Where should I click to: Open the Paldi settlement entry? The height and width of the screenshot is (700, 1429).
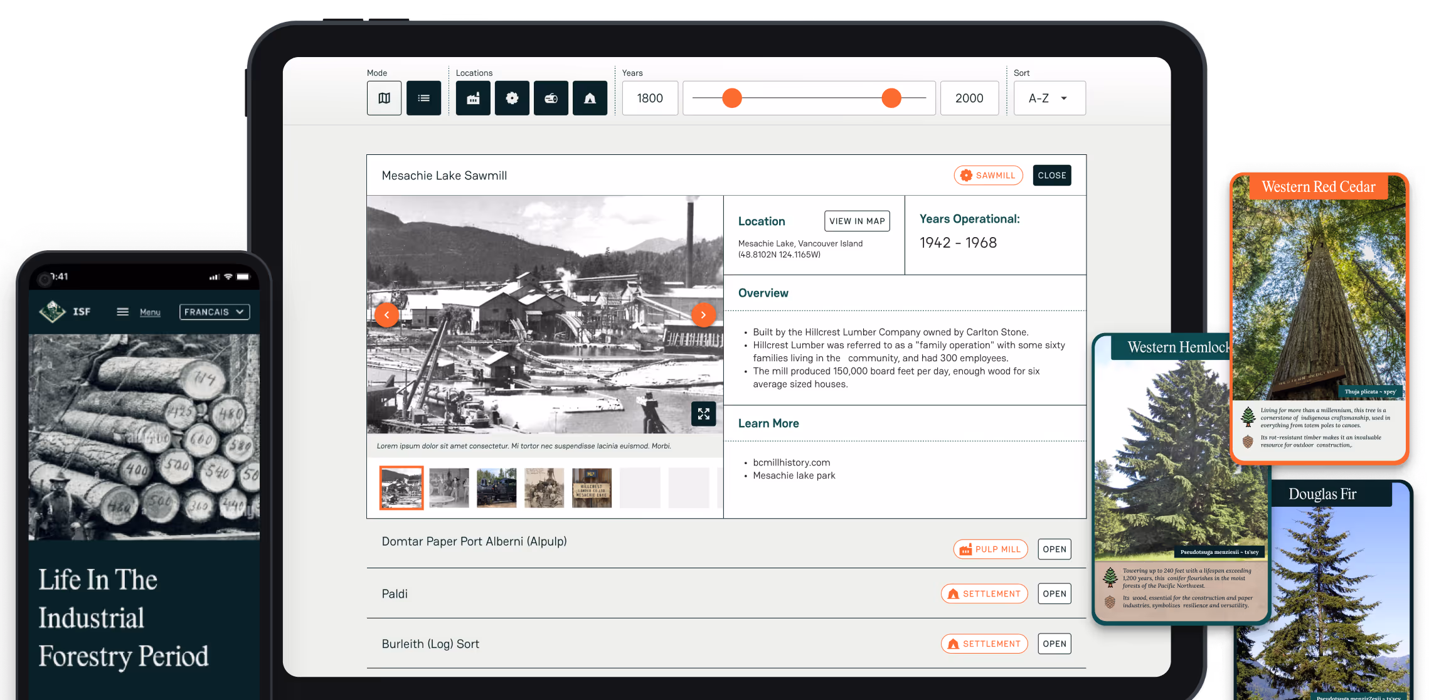pyautogui.click(x=1054, y=593)
